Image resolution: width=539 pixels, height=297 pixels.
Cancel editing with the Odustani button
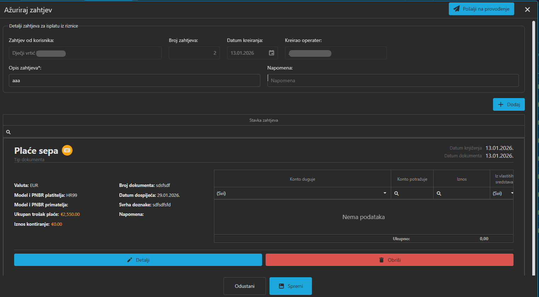(244, 286)
